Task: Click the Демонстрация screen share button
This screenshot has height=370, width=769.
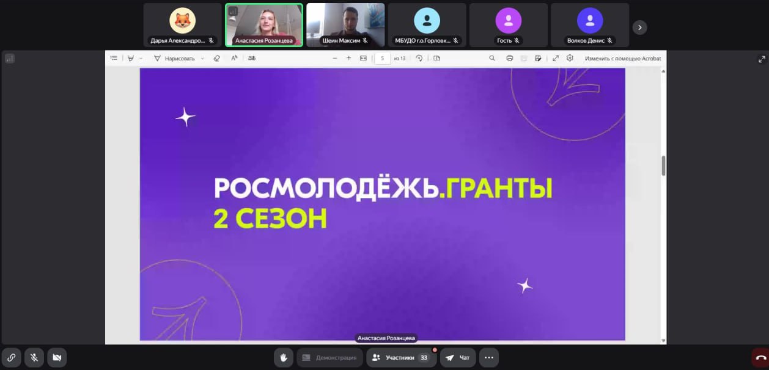Action: 330,357
